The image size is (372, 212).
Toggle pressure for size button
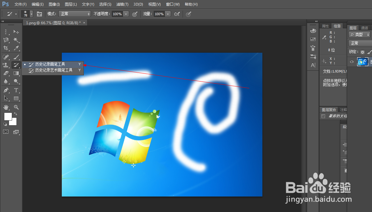pyautogui.click(x=188, y=14)
